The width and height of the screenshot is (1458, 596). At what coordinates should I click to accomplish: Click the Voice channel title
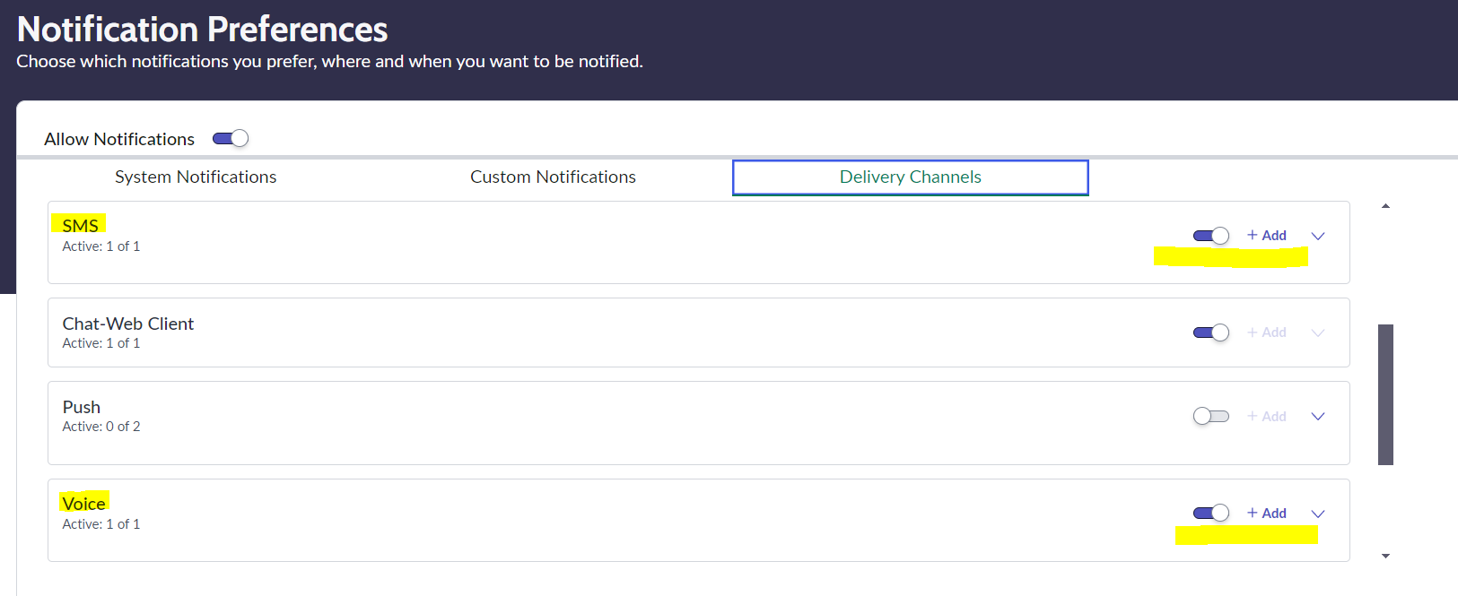(83, 503)
